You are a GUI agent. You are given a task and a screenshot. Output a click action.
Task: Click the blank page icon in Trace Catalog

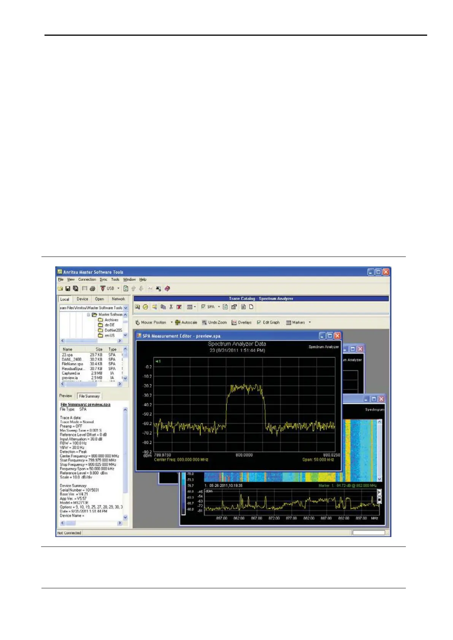click(251, 307)
